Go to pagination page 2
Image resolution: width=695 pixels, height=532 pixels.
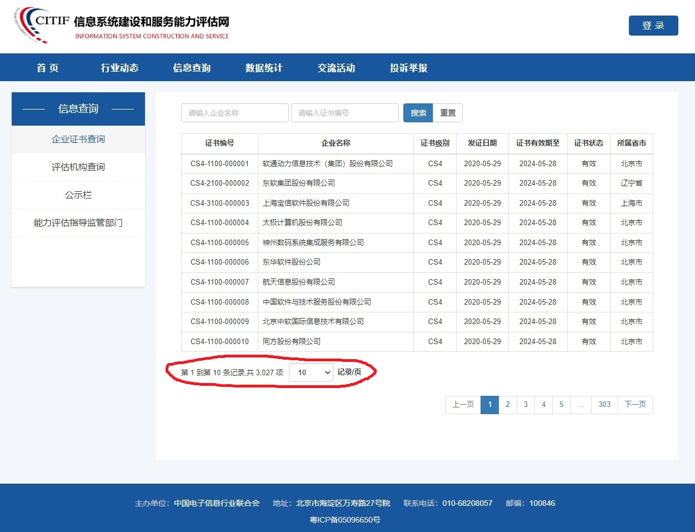coord(508,405)
